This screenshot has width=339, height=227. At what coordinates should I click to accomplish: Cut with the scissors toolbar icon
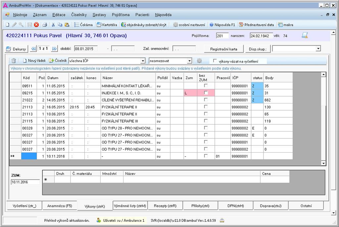click(x=53, y=25)
